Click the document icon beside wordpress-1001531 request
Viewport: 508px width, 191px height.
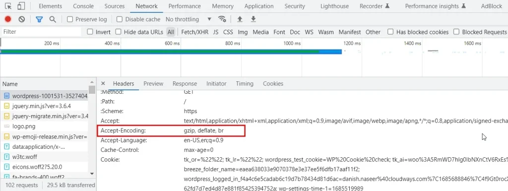pos(7,96)
